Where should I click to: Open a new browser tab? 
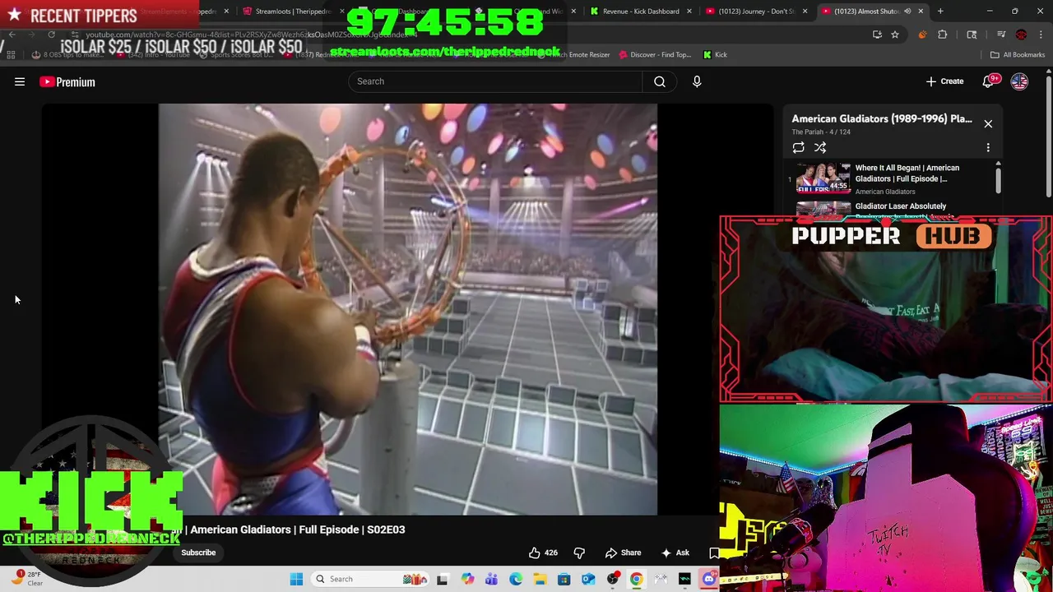click(x=940, y=12)
